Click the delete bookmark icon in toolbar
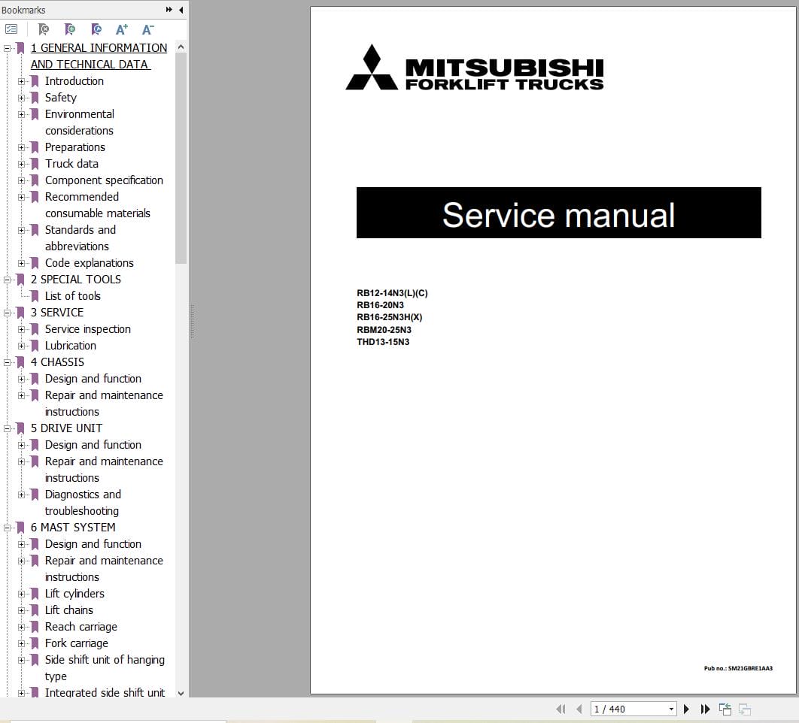Viewport: 799px width, 723px height. (x=44, y=29)
